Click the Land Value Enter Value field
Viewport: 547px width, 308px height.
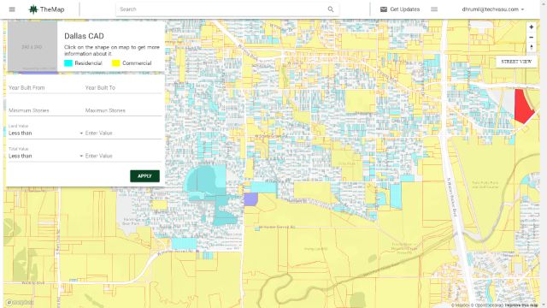pyautogui.click(x=123, y=133)
